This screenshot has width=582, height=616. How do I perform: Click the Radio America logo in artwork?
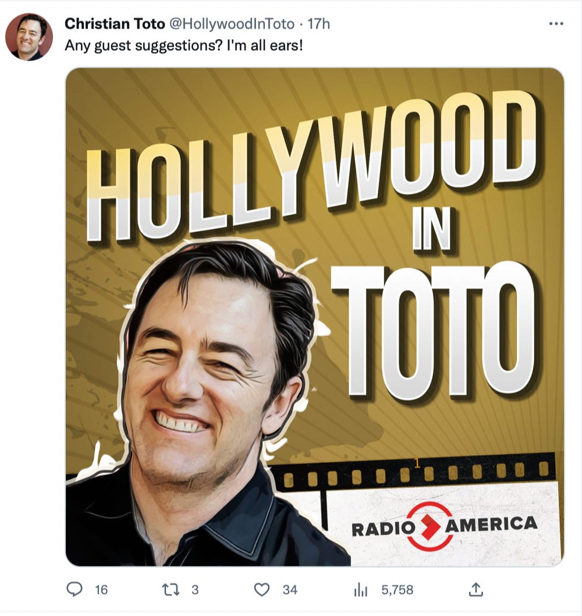[445, 526]
